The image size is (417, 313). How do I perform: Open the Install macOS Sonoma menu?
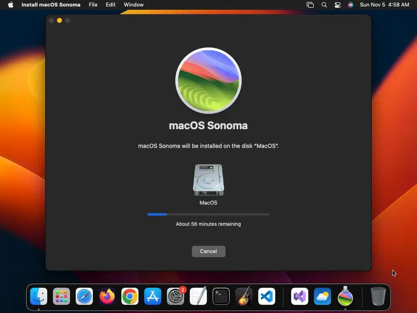(51, 5)
